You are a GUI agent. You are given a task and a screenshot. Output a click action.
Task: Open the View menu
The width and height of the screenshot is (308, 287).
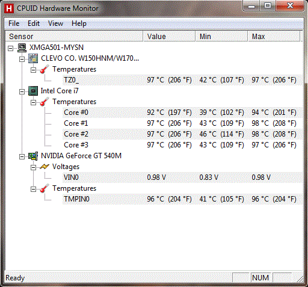(55, 23)
